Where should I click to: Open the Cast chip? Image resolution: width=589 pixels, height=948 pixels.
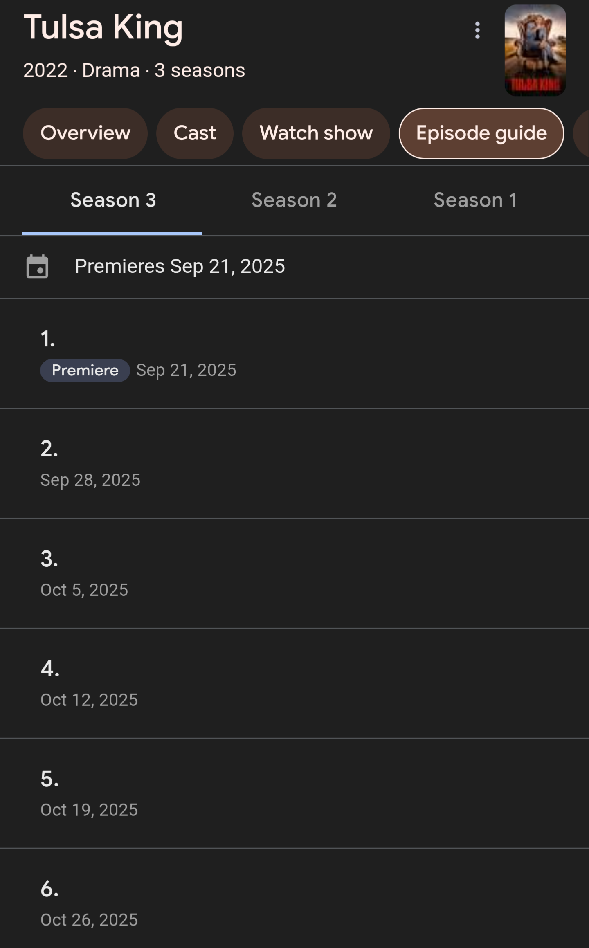(195, 133)
